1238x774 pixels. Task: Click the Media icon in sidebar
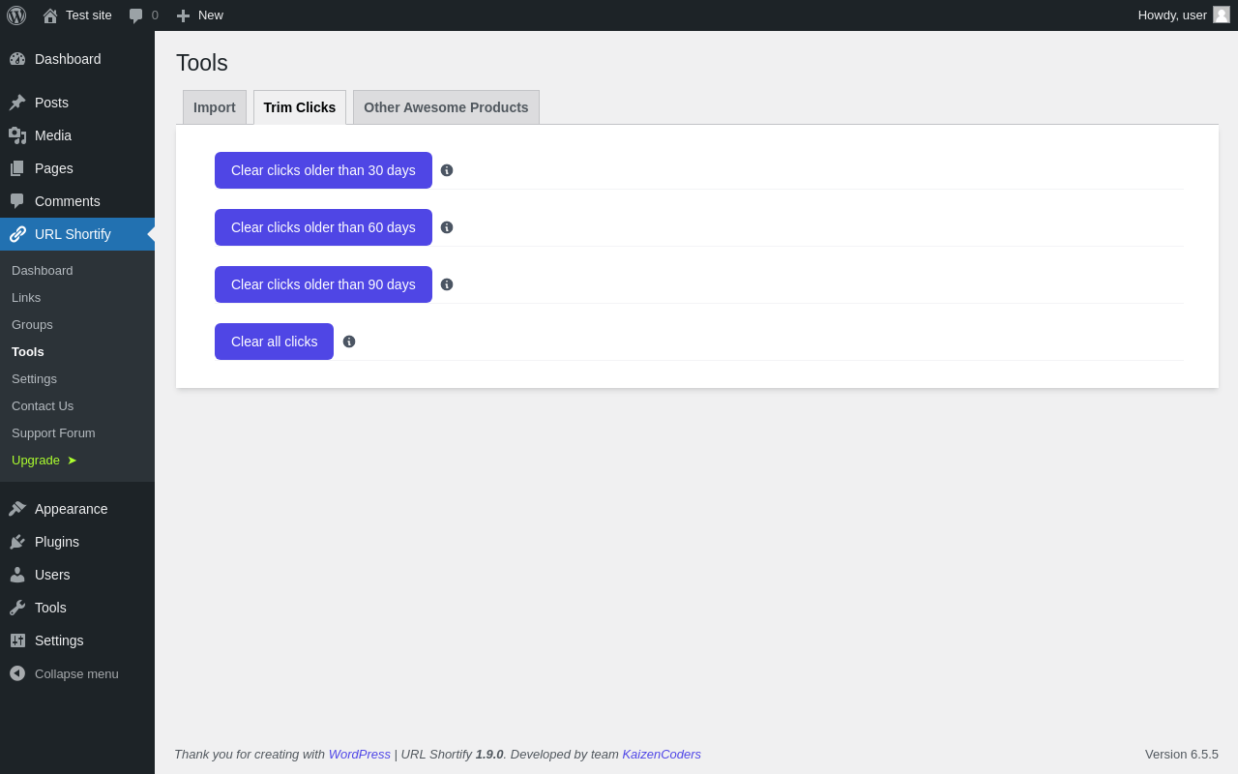pyautogui.click(x=17, y=135)
